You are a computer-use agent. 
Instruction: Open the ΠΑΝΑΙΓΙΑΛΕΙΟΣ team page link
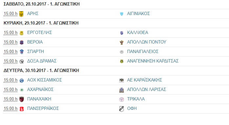pyautogui.click(x=143, y=51)
